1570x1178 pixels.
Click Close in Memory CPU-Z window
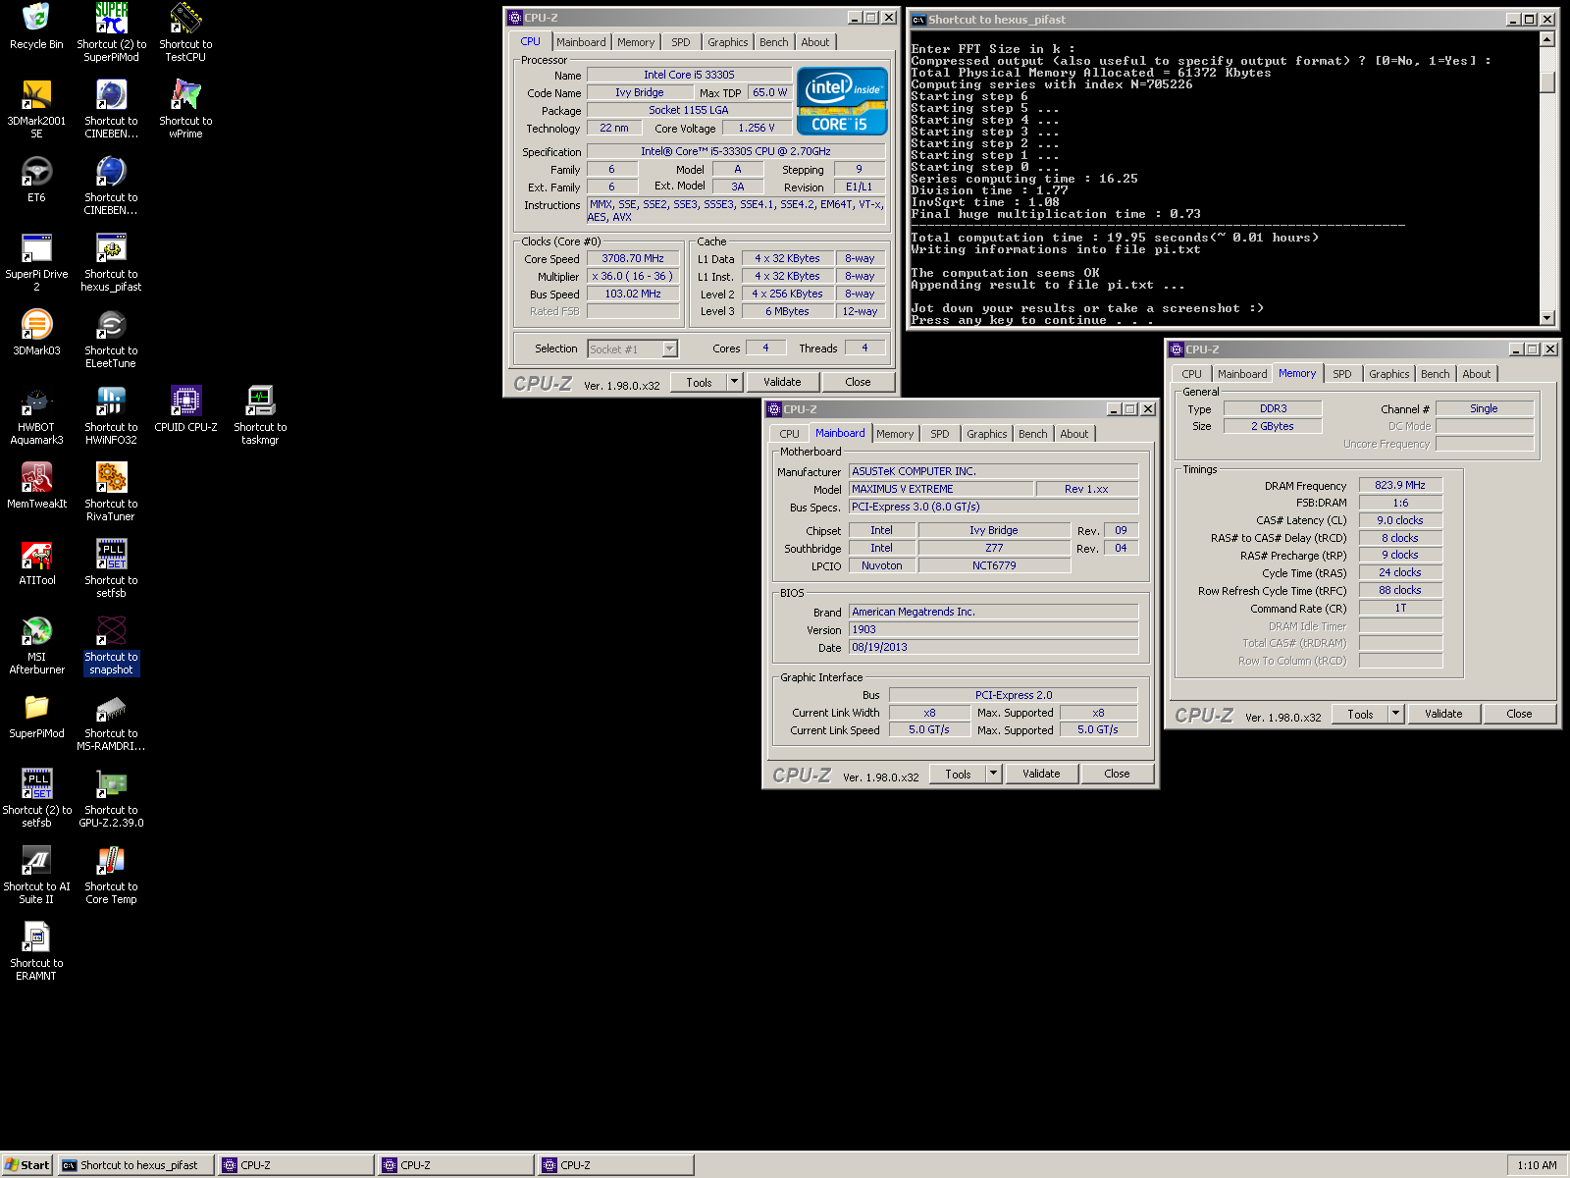[x=1519, y=714]
